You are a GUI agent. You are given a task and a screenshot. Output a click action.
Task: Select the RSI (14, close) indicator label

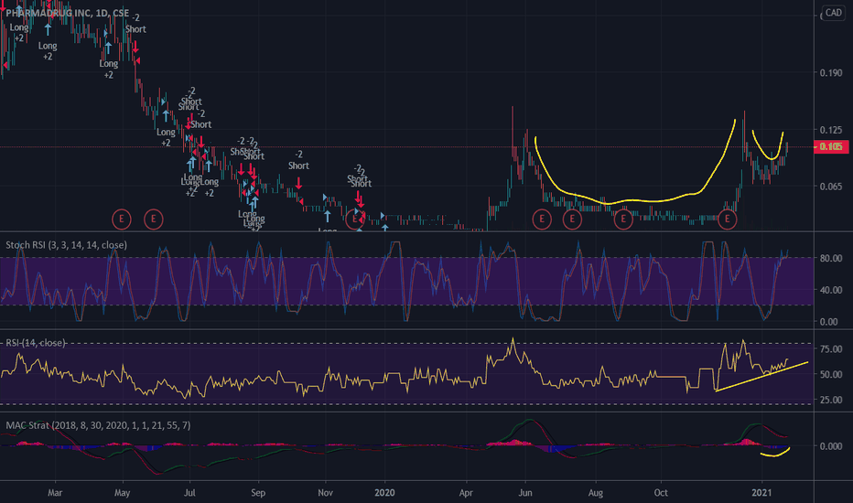coord(36,343)
